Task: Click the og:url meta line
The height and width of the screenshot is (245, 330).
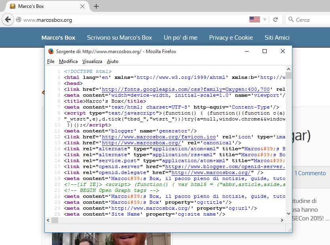Action: 160,208
